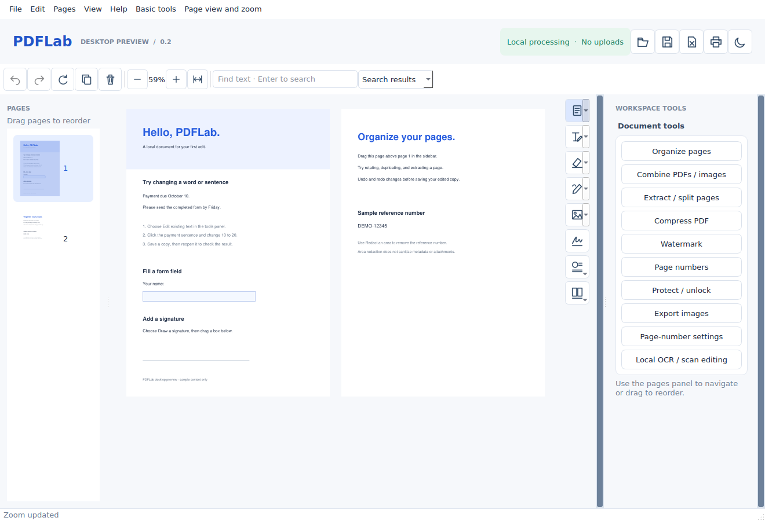Zoom in with the plus button
The image size is (765, 521).
[176, 79]
